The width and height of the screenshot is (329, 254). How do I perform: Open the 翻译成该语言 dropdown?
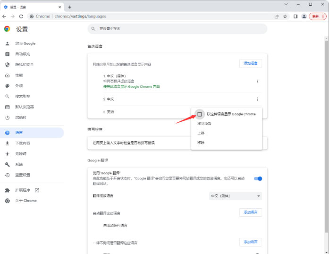[236, 196]
